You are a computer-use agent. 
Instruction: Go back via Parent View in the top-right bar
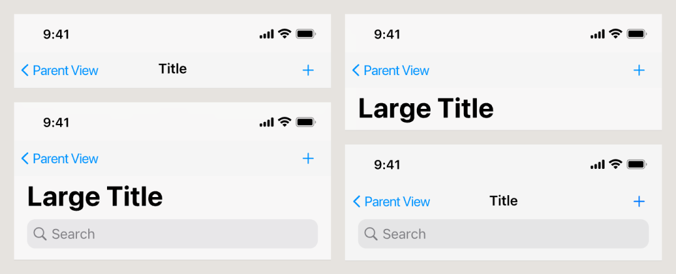pos(397,70)
